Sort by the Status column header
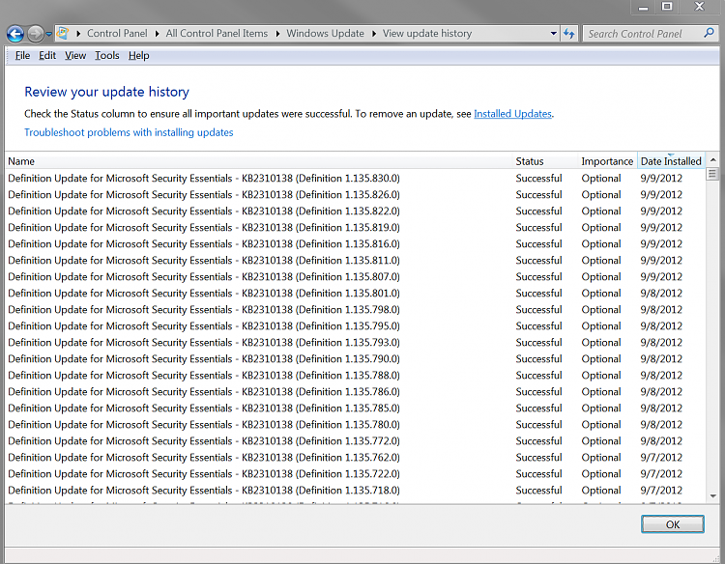725x564 pixels. click(545, 161)
